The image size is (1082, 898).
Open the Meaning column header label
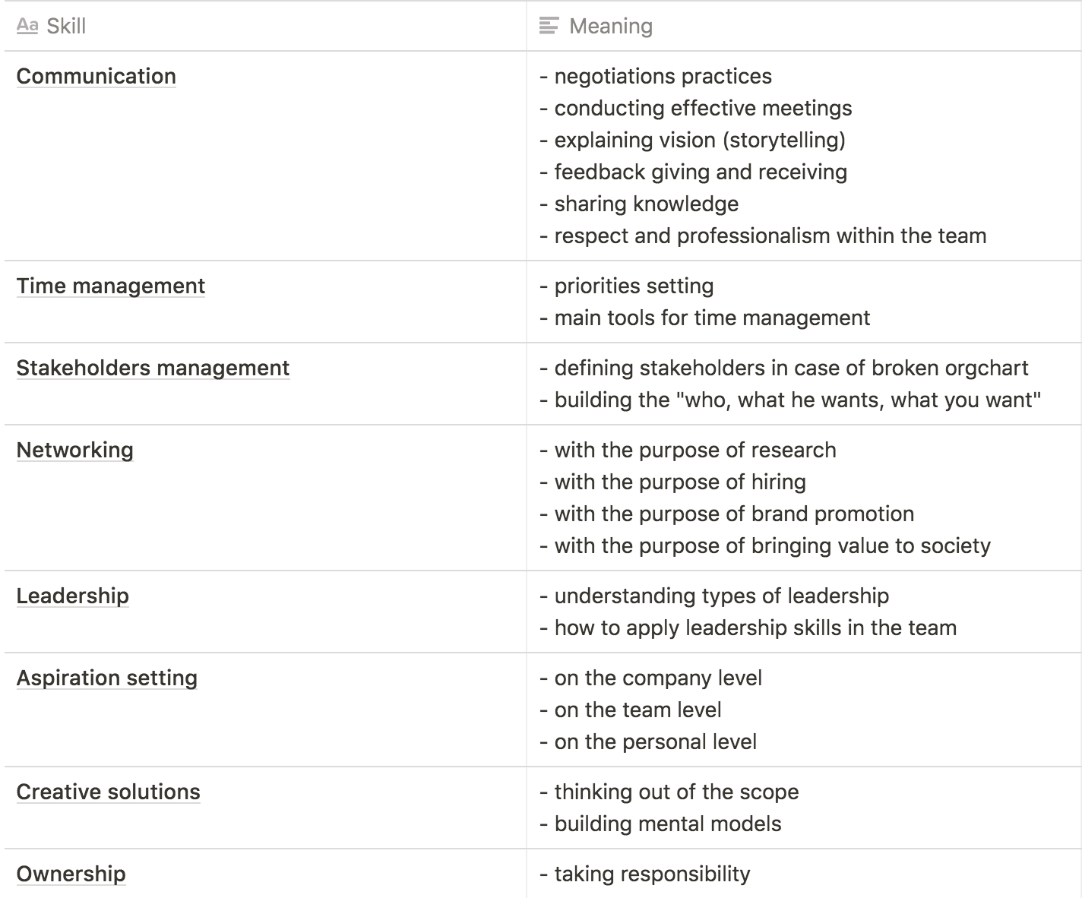[x=610, y=26]
